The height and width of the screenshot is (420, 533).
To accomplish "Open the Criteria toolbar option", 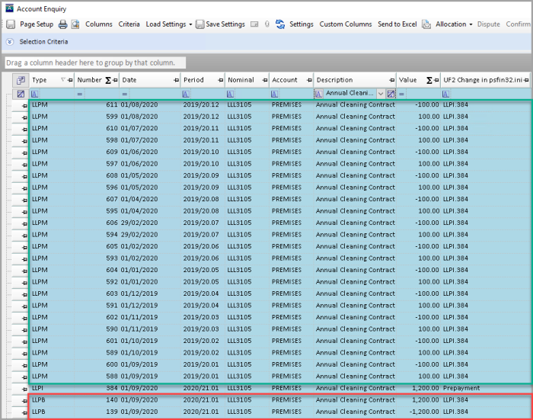I will point(129,24).
